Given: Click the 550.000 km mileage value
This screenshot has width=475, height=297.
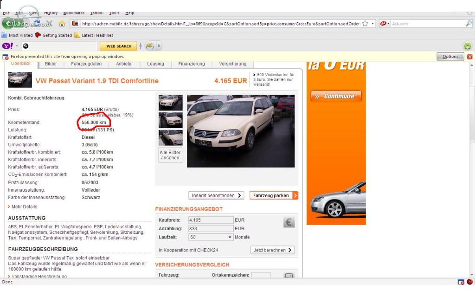Looking at the screenshot, I should tap(94, 123).
